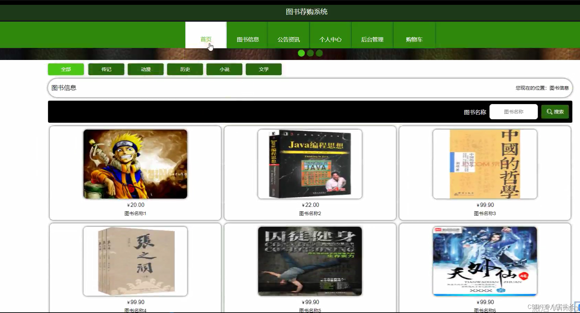Screen dimensions: 580x313
Task: Click the 图书名称6 book title link
Action: [484, 310]
